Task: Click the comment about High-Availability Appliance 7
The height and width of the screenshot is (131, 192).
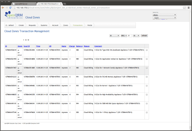Action: click(116, 94)
